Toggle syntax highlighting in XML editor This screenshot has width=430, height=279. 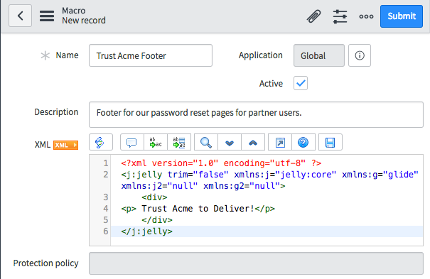click(101, 142)
